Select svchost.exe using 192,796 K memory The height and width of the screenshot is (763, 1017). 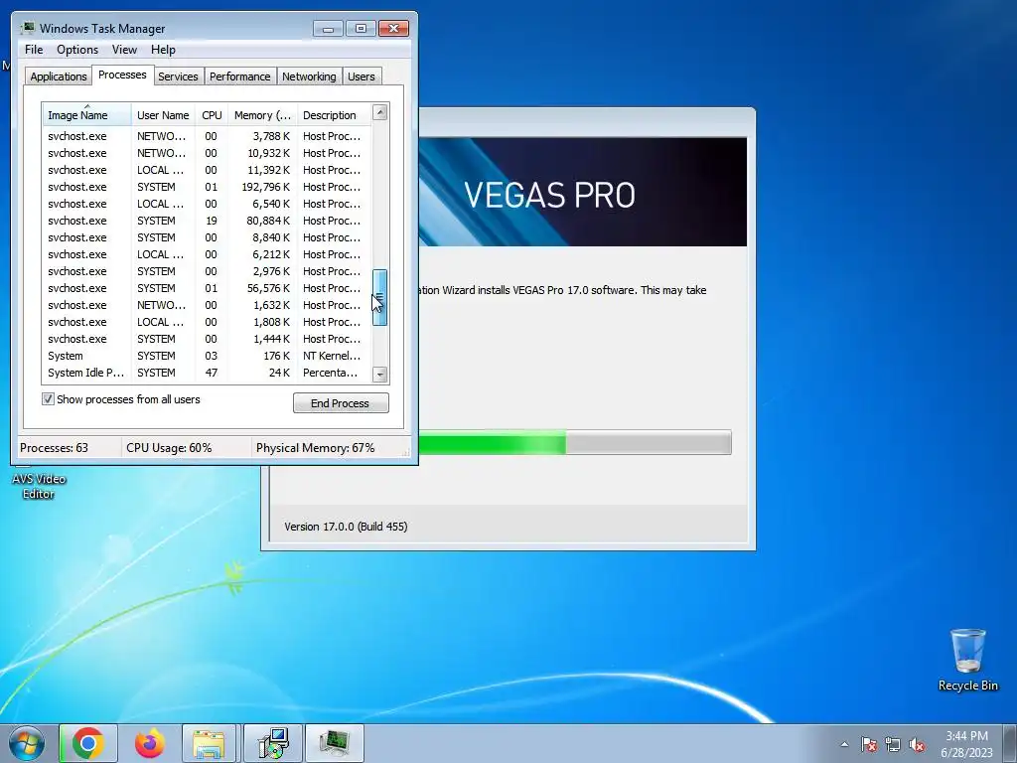(207, 187)
